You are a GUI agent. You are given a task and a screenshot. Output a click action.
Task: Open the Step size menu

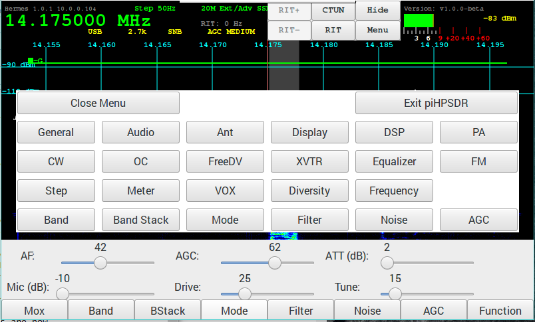(56, 191)
